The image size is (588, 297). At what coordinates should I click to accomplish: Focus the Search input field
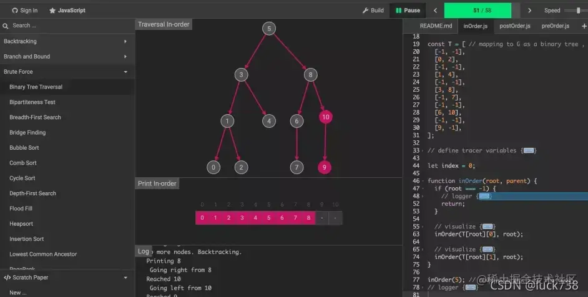click(x=67, y=26)
